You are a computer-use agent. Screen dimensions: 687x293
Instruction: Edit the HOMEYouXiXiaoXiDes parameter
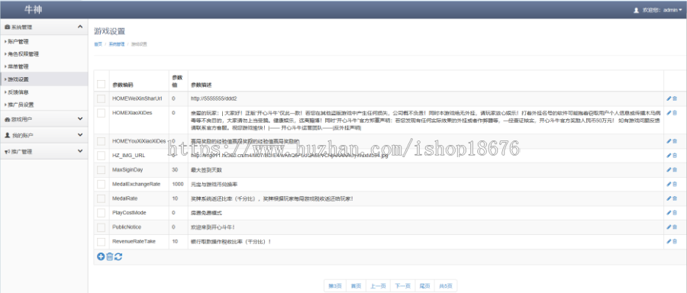click(x=669, y=141)
